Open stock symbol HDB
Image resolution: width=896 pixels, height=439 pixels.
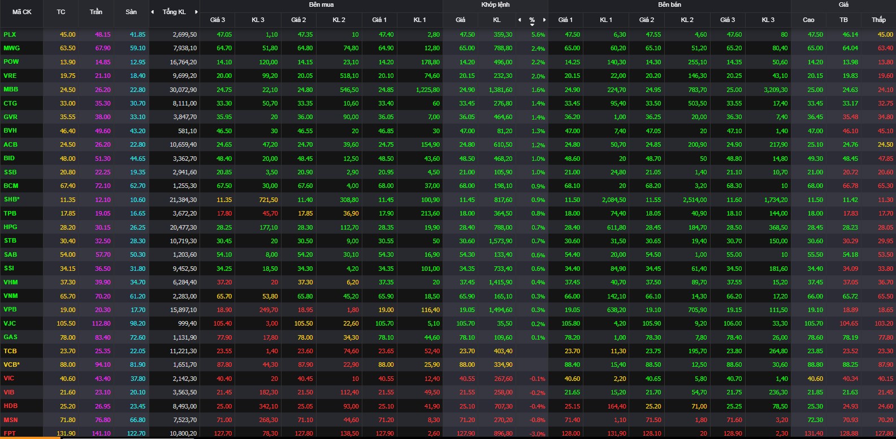[x=10, y=406]
